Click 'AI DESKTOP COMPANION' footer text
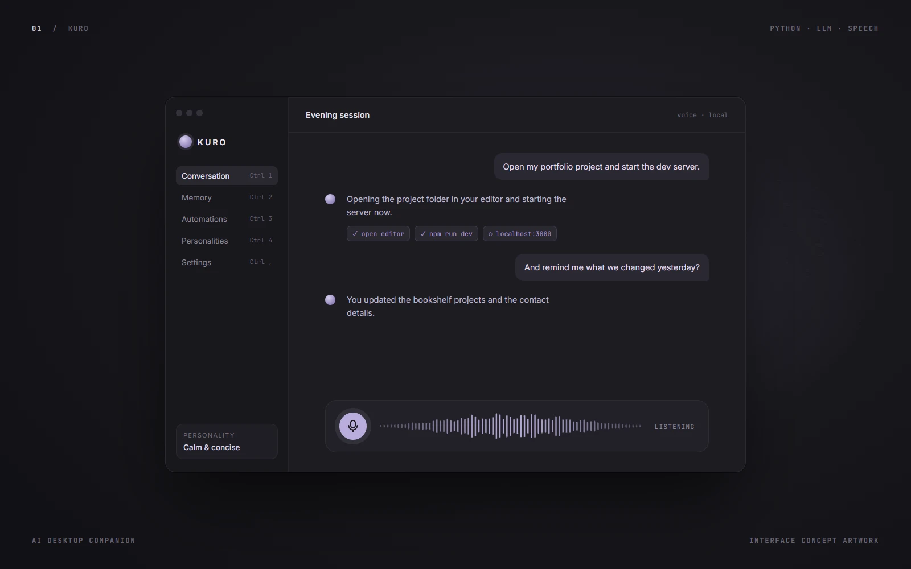 pos(84,541)
